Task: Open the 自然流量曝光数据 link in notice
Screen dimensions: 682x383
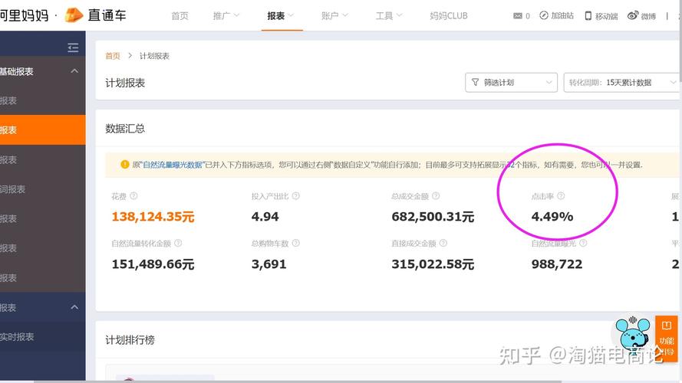Action: [x=173, y=165]
